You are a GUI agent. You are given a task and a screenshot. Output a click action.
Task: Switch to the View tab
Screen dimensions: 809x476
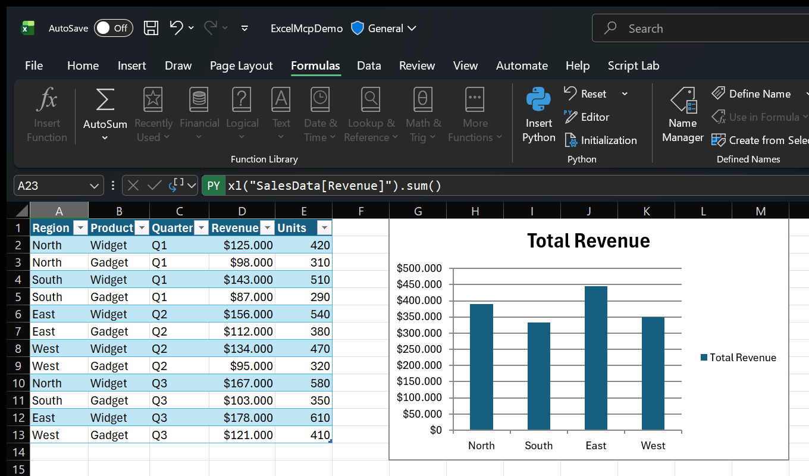[x=465, y=65]
